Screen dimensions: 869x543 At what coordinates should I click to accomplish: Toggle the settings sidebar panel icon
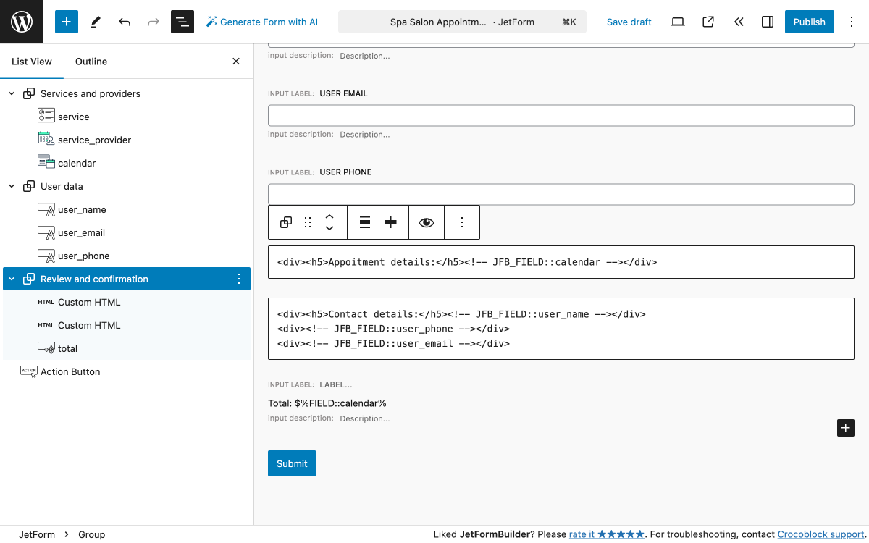tap(768, 22)
